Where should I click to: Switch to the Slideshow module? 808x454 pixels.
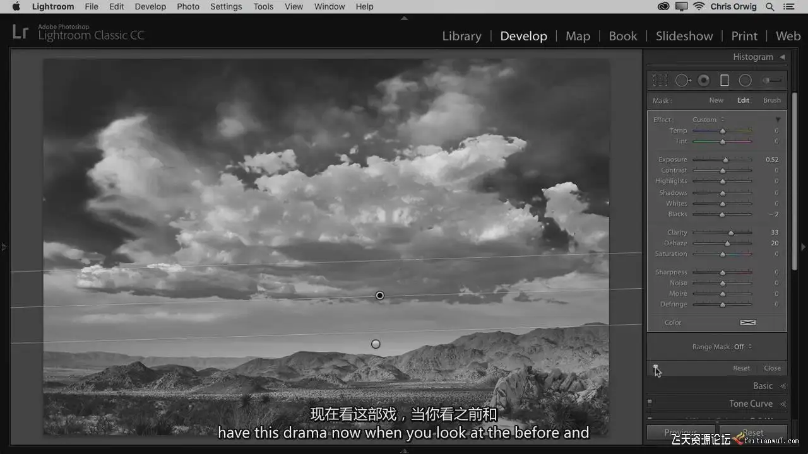[x=684, y=36]
